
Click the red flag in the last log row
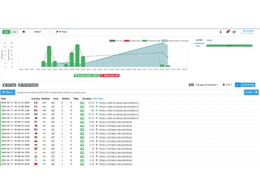click(x=36, y=164)
